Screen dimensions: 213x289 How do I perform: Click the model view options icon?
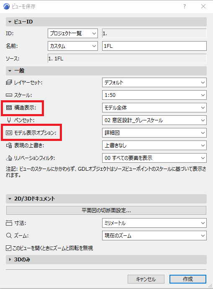(9, 133)
